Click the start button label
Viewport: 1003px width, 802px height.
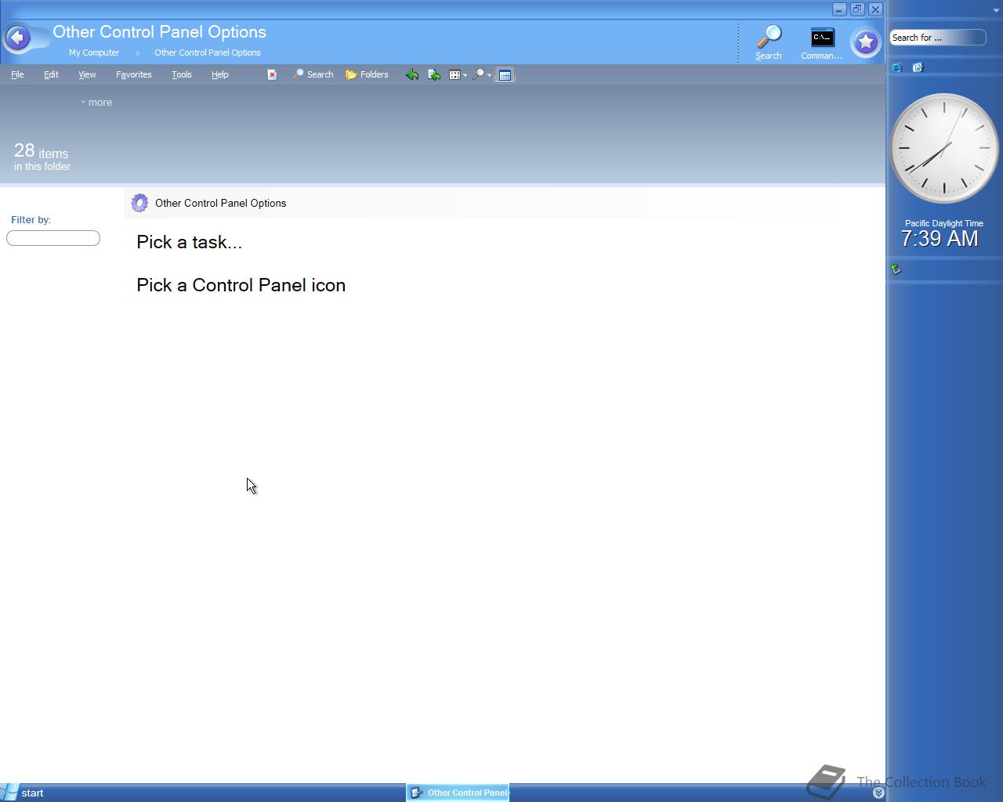click(33, 793)
